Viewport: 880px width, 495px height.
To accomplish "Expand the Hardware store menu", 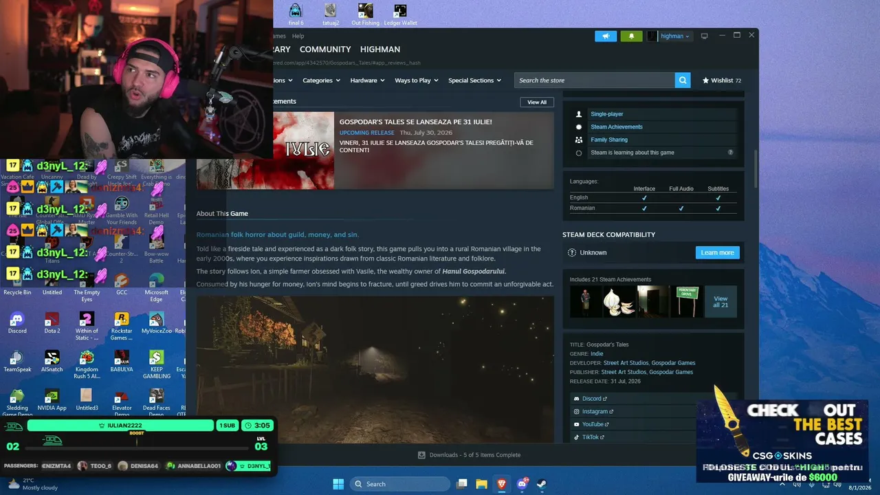I will tap(368, 80).
